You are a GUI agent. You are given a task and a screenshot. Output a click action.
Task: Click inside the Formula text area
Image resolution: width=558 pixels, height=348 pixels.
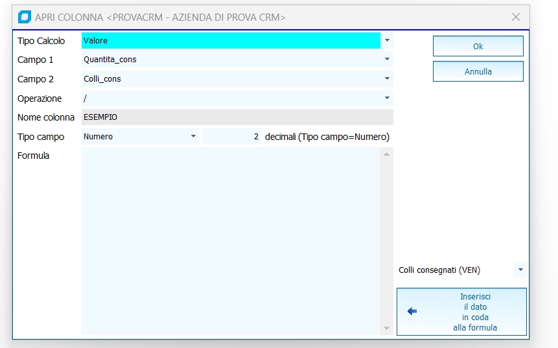[231, 241]
